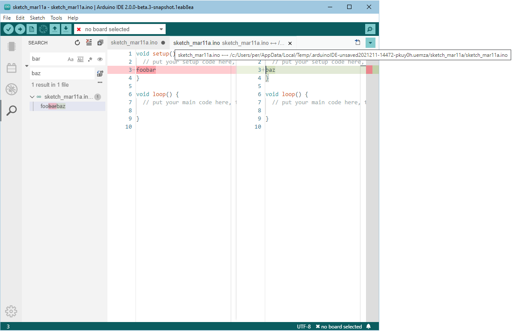Viewport: 512px width, 331px height.
Task: Open the File menu
Action: coord(7,18)
